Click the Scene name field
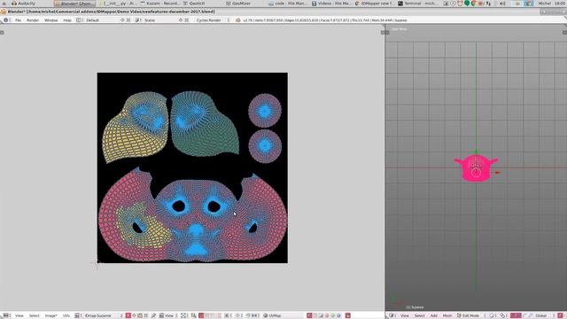This screenshot has width=567, height=319. 160,20
